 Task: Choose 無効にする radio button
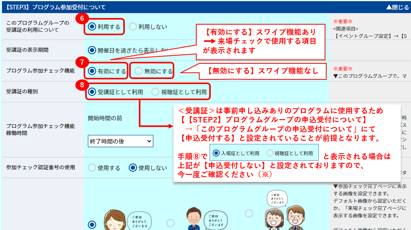tap(139, 71)
